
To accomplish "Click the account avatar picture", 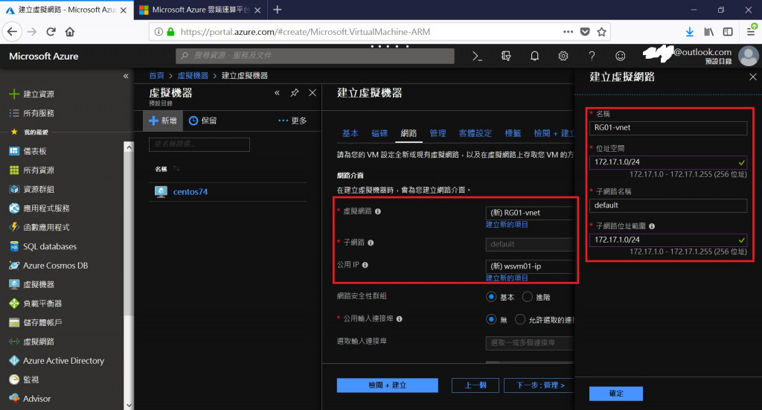I will pos(749,56).
